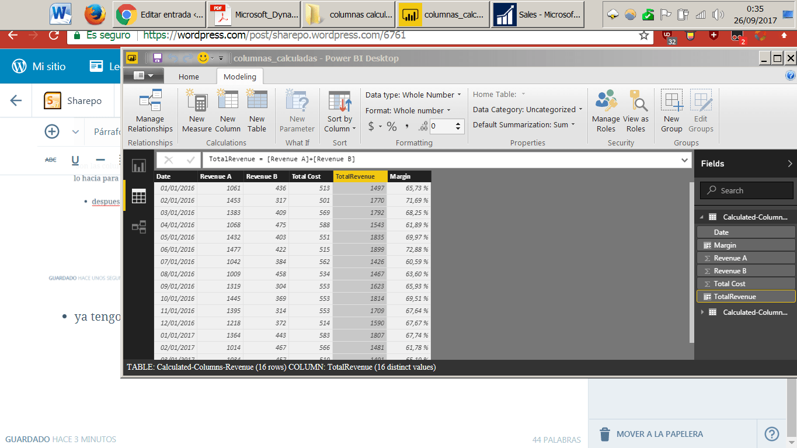Open the columnas calcul folder from the taskbar
This screenshot has width=797, height=448.
348,15
